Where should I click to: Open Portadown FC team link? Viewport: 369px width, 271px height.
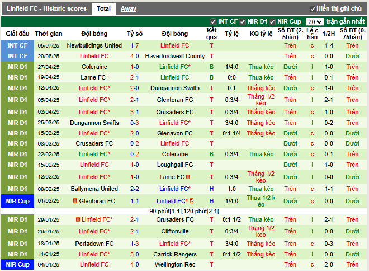coord(94,244)
